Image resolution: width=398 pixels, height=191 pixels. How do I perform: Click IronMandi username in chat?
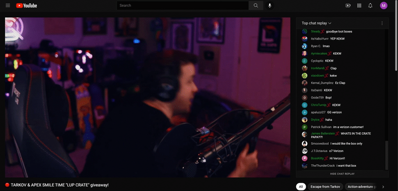[318, 68]
